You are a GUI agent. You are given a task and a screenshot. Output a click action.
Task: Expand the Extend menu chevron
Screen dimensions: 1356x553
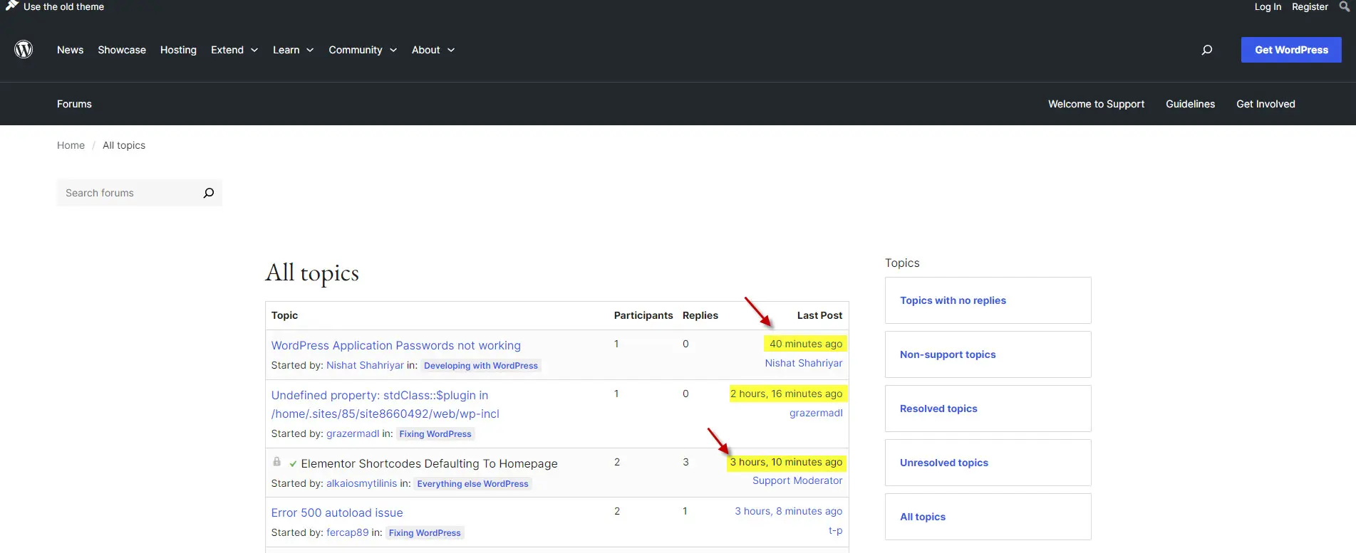tap(254, 50)
